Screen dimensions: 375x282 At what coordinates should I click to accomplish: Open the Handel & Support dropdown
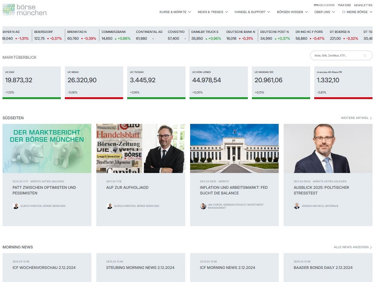[252, 12]
